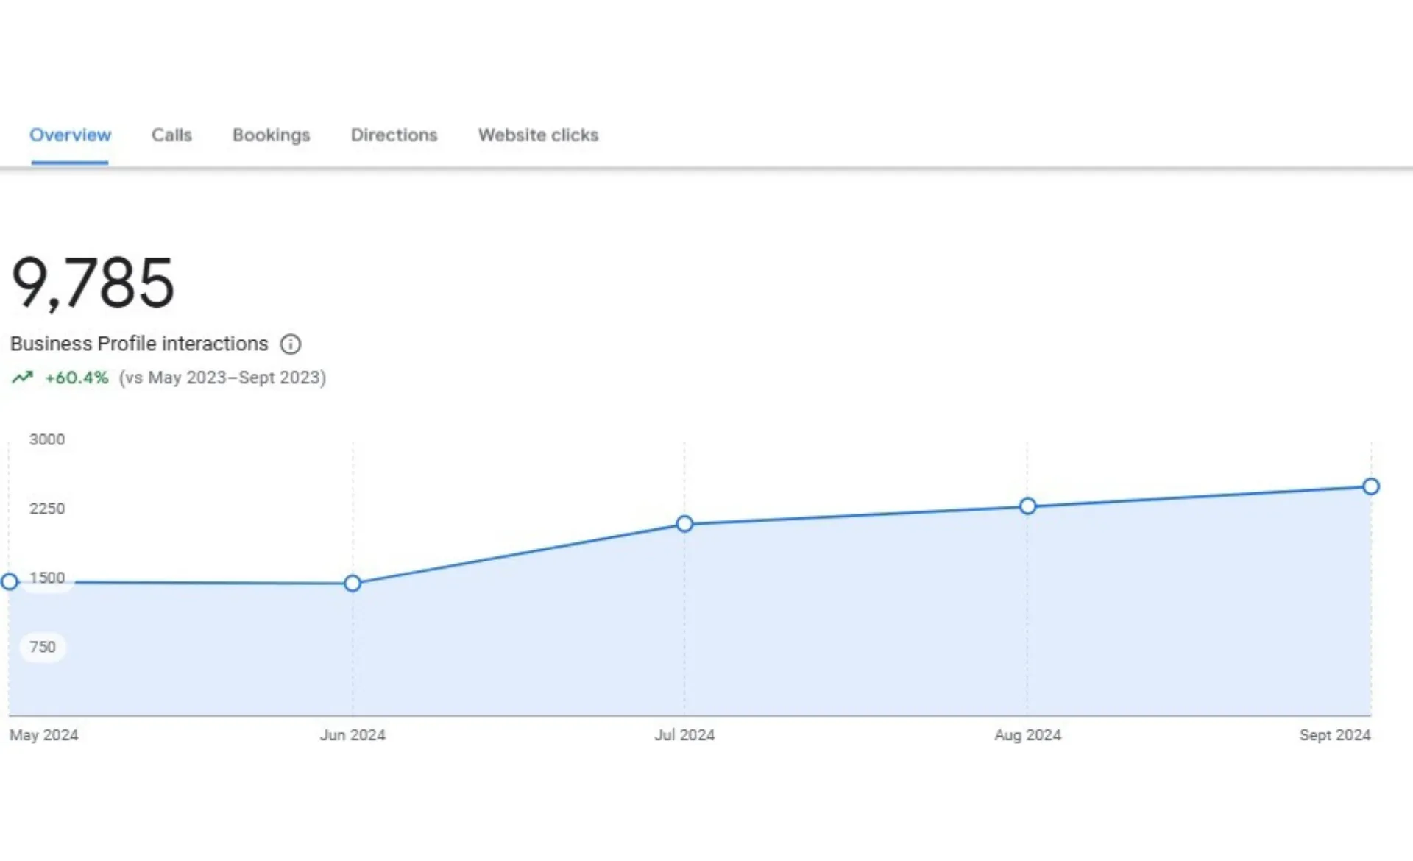
Task: Select the Overview tab
Action: coord(70,135)
